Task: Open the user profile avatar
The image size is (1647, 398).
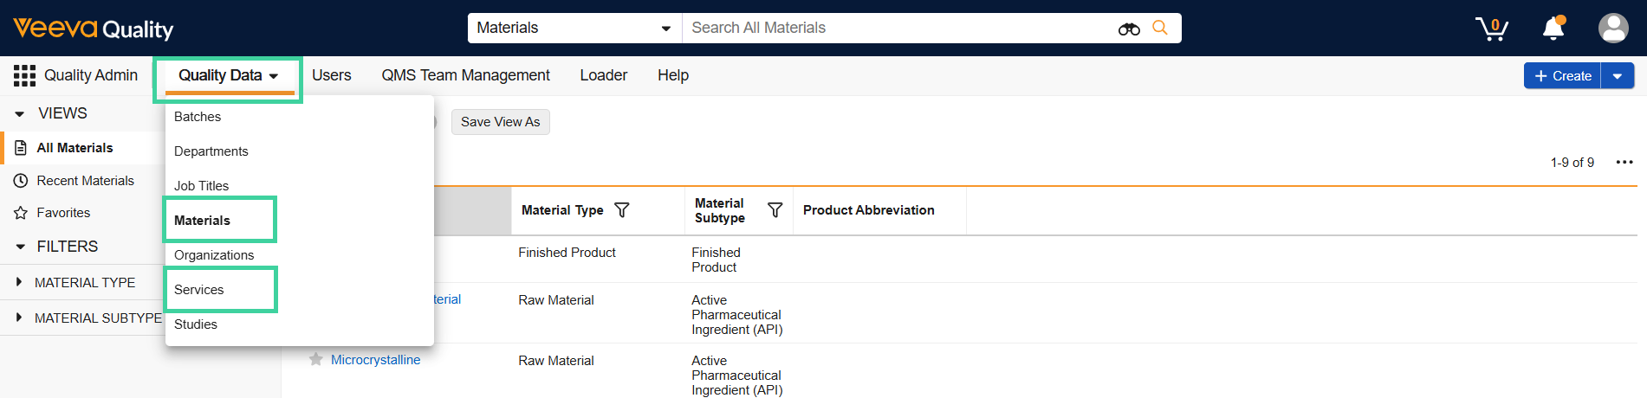Action: (x=1612, y=29)
